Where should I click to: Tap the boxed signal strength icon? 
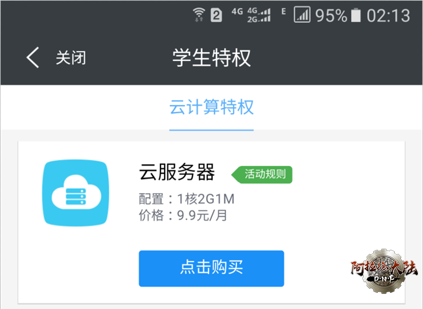(x=302, y=15)
